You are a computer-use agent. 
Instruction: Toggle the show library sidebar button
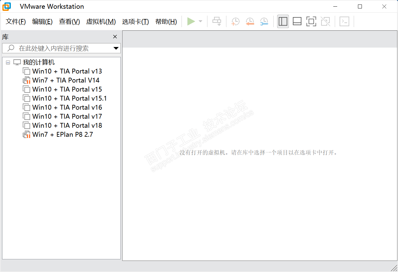pyautogui.click(x=283, y=21)
